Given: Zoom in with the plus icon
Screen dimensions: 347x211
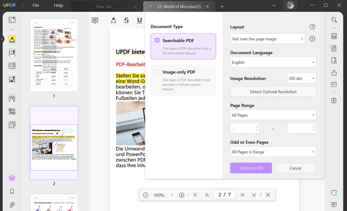Looking at the screenshot, I should (x=182, y=195).
